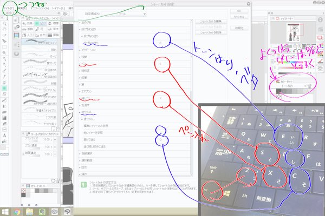Click the green help icon in dialog
The image size is (325, 216).
[84, 185]
